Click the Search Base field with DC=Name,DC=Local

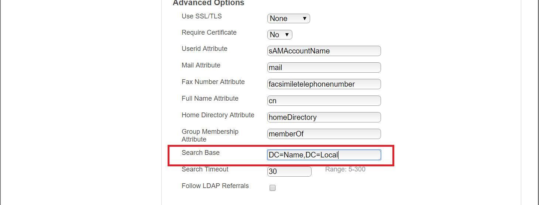(324, 155)
